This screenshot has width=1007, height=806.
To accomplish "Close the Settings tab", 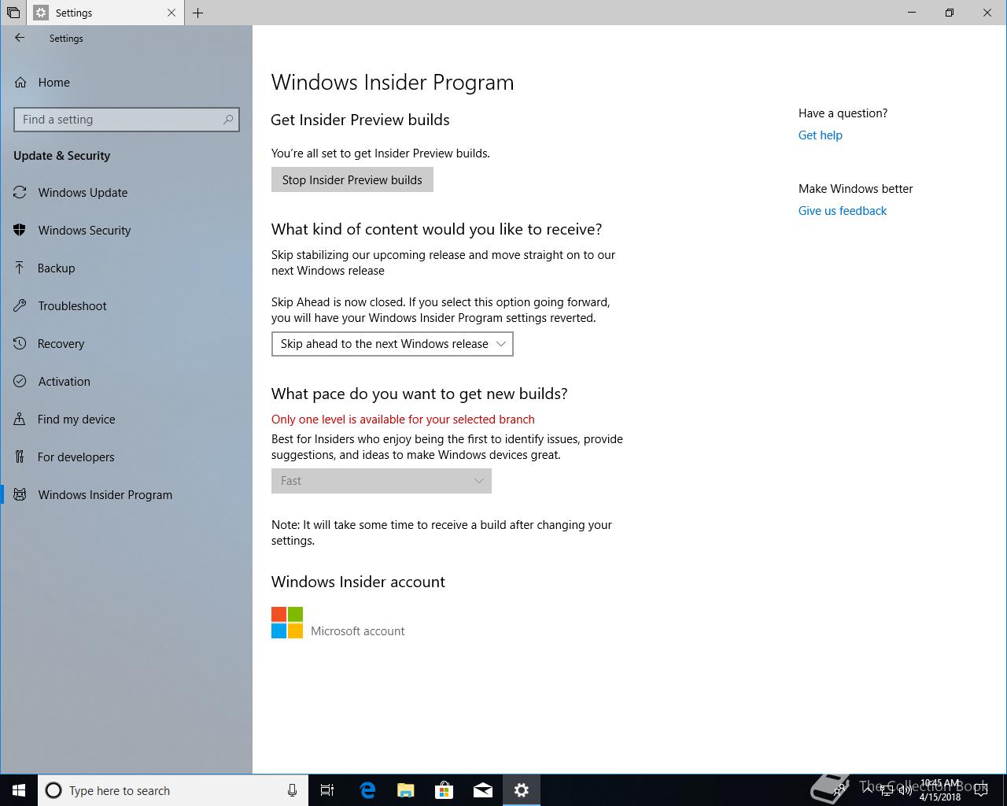I will 172,13.
